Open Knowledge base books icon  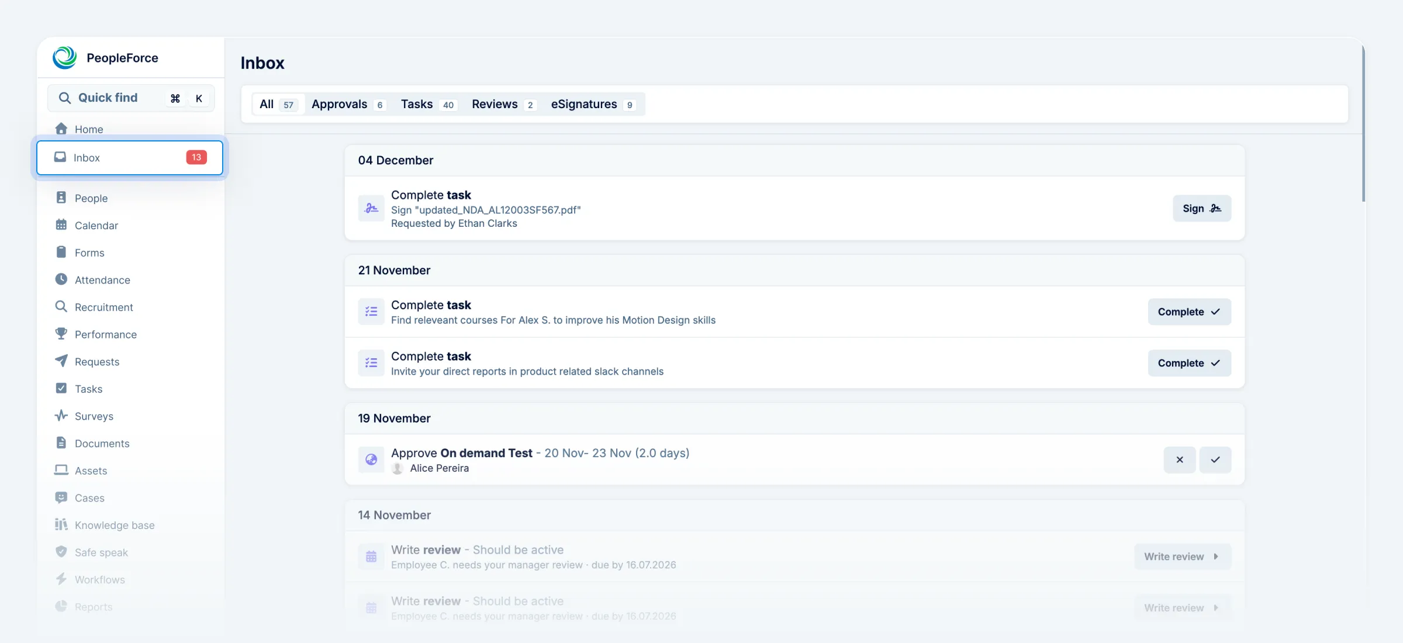click(61, 524)
